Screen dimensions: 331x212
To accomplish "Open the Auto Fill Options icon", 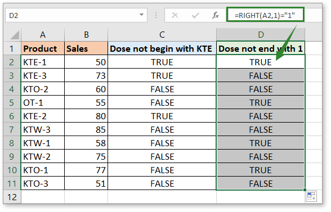I will (311, 196).
